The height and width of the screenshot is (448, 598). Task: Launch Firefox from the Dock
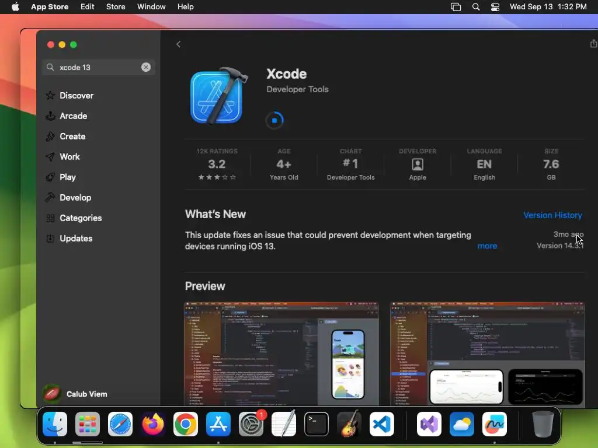point(153,424)
